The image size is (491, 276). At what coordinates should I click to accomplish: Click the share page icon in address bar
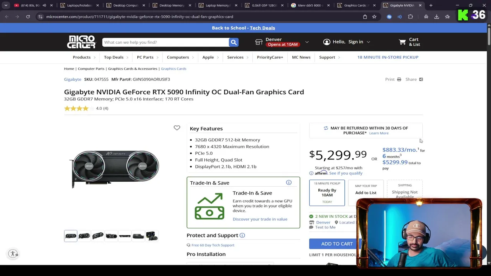365,16
